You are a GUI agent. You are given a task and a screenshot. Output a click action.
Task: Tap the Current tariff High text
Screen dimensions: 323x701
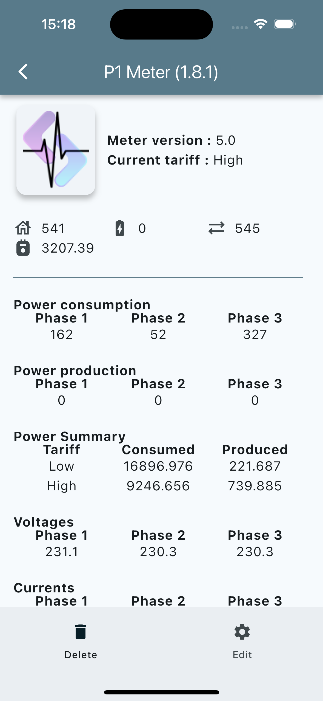click(x=175, y=160)
